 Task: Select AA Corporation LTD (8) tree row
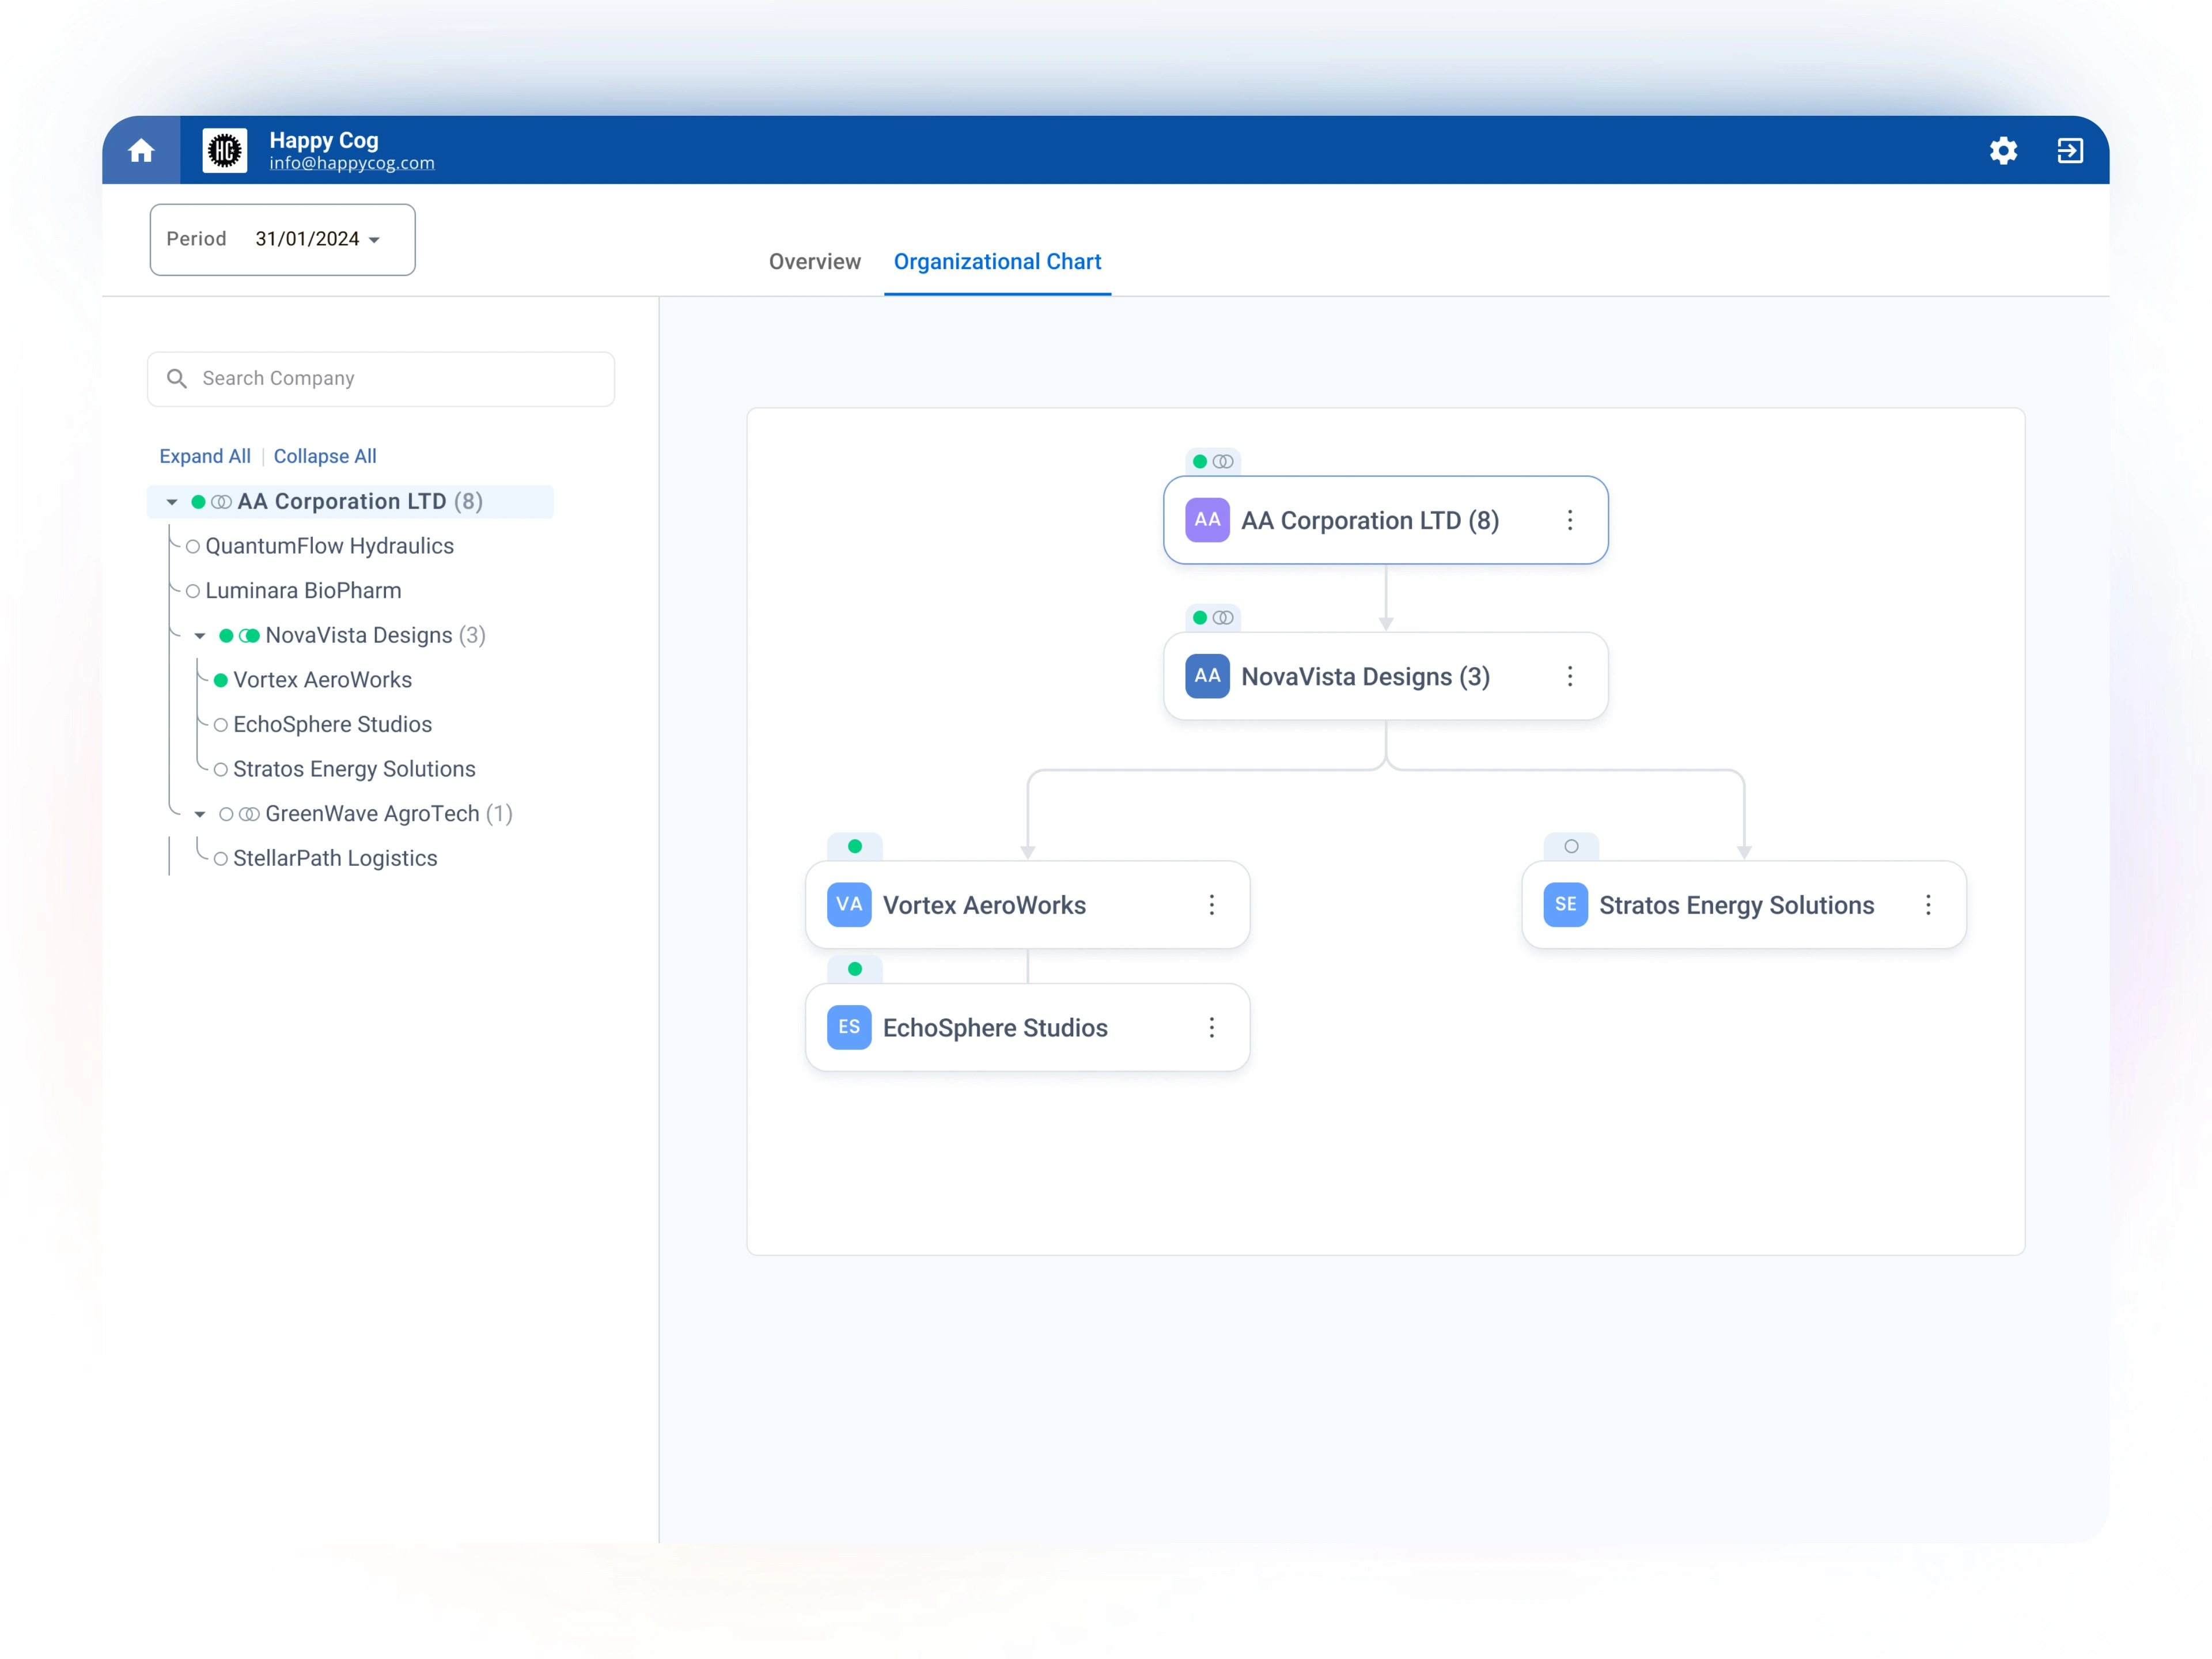[350, 502]
